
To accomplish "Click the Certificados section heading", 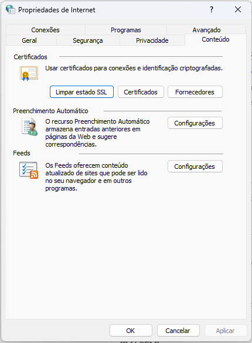I will point(30,57).
